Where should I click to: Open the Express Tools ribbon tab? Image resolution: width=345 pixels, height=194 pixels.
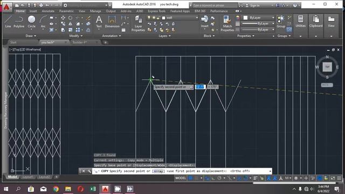156,11
